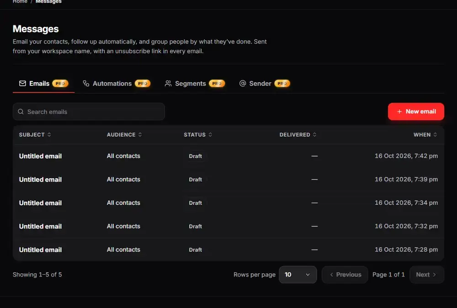Sort by the WHEN column
Image resolution: width=457 pixels, height=308 pixels.
pyautogui.click(x=425, y=135)
